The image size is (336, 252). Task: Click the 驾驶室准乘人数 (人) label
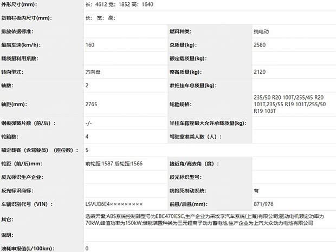click(x=196, y=137)
